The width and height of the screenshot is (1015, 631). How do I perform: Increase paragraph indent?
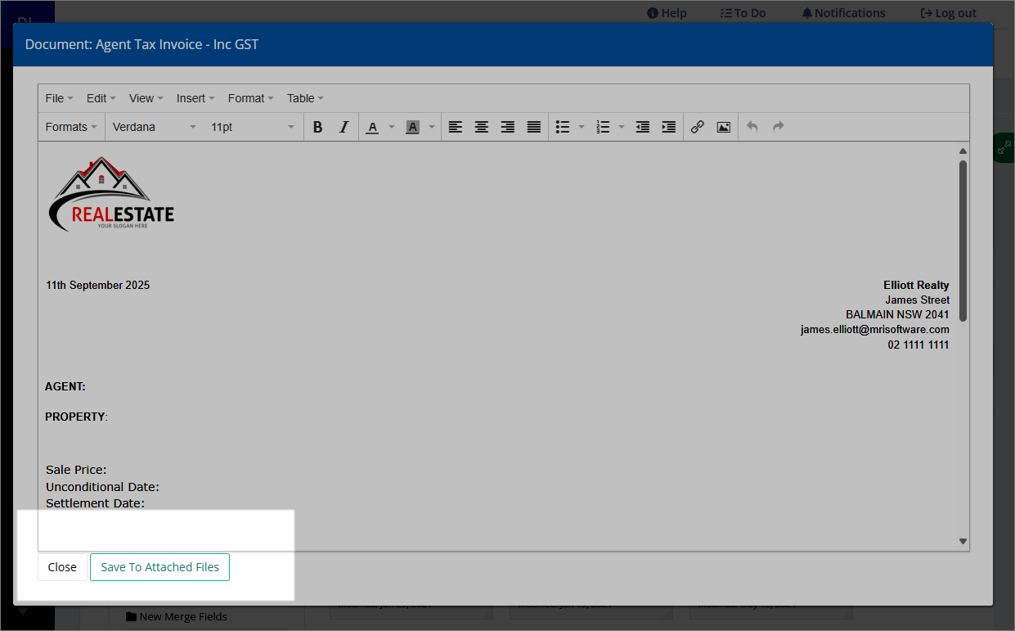669,127
